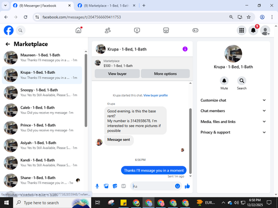This screenshot has width=278, height=208.
Task: Open Facebook search magnifier icon
Action: point(21,31)
